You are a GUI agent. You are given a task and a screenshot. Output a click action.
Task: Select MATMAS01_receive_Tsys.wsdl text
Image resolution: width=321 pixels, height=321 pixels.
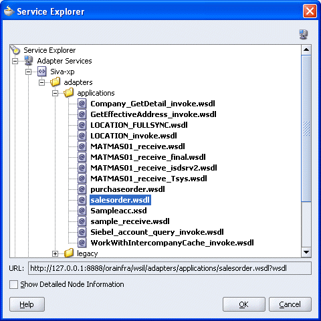pos(148,179)
